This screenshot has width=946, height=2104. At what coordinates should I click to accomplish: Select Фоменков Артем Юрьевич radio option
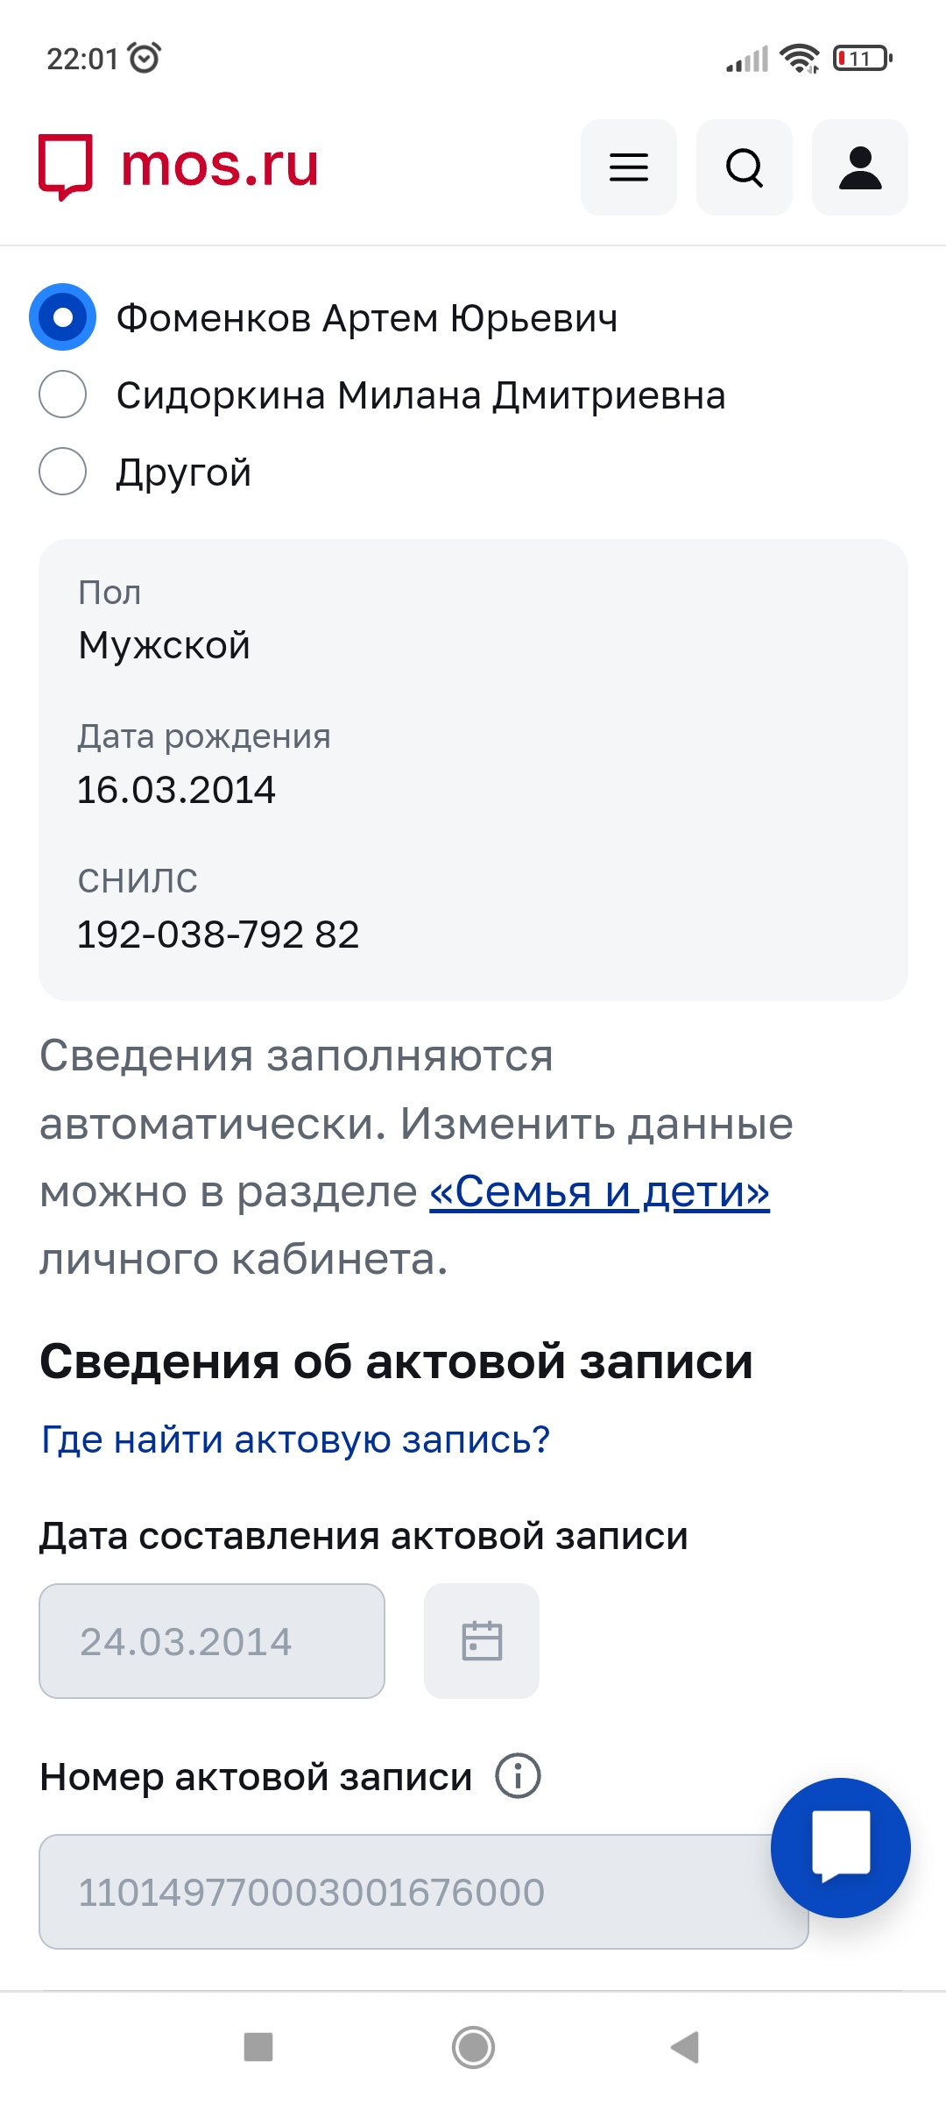pyautogui.click(x=63, y=317)
